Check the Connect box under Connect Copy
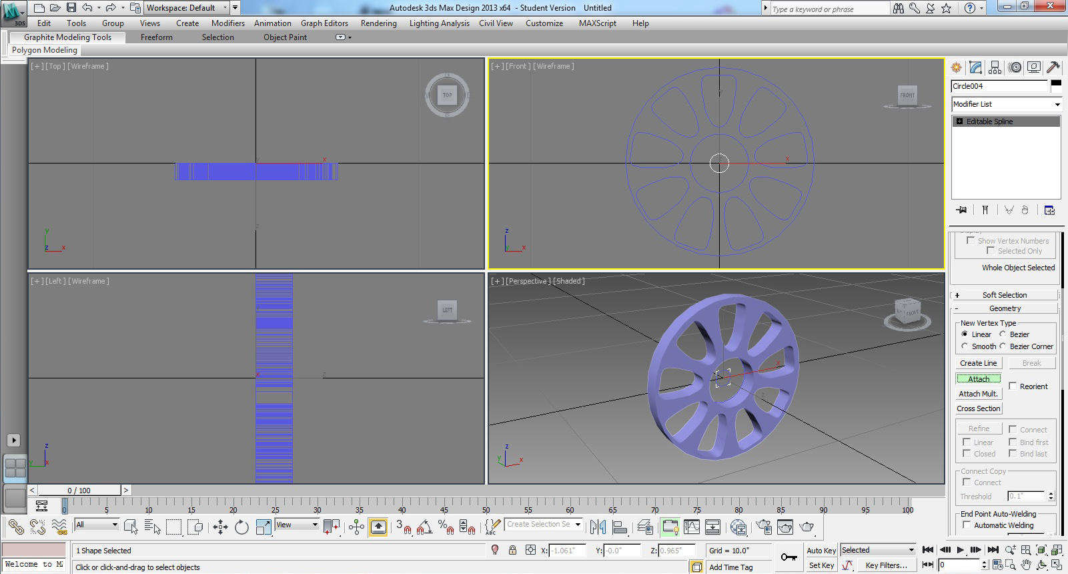1068x574 pixels. click(967, 482)
